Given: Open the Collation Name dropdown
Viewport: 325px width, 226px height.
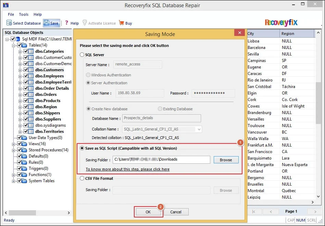Looking at the screenshot, I should [199, 129].
